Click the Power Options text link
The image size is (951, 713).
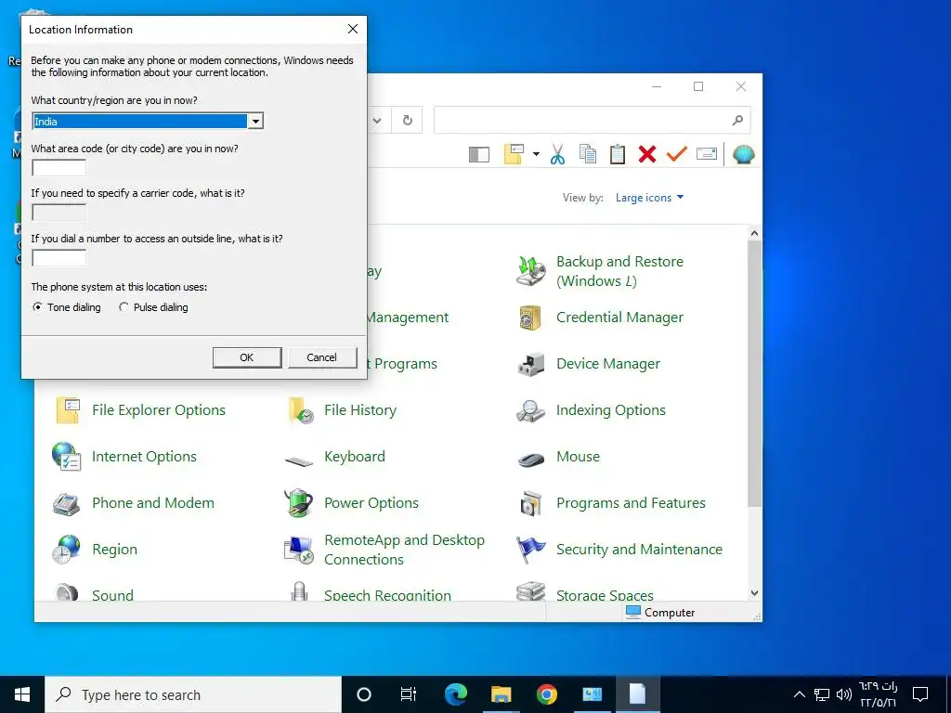pyautogui.click(x=371, y=503)
